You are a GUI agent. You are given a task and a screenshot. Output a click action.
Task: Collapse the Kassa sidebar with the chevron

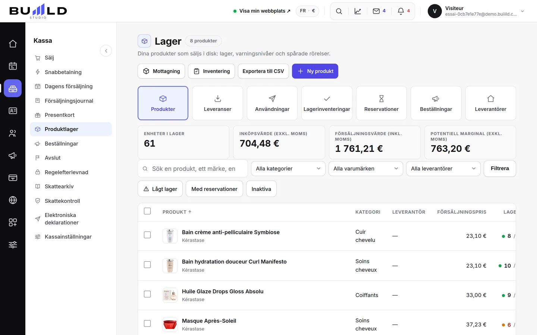click(x=106, y=51)
